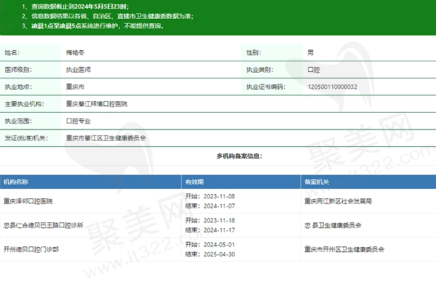Click '重庆市开州区卫生健康委员会' filing authority
The height and width of the screenshot is (298, 436).
coord(344,249)
